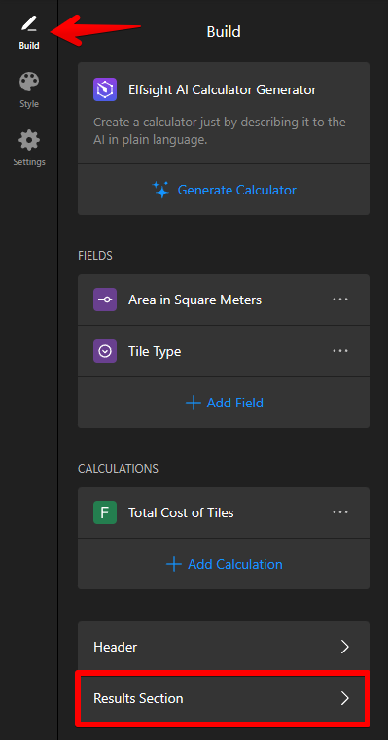Click the CALCULATIONS section heading
Viewport: 388px width, 740px height.
(118, 469)
